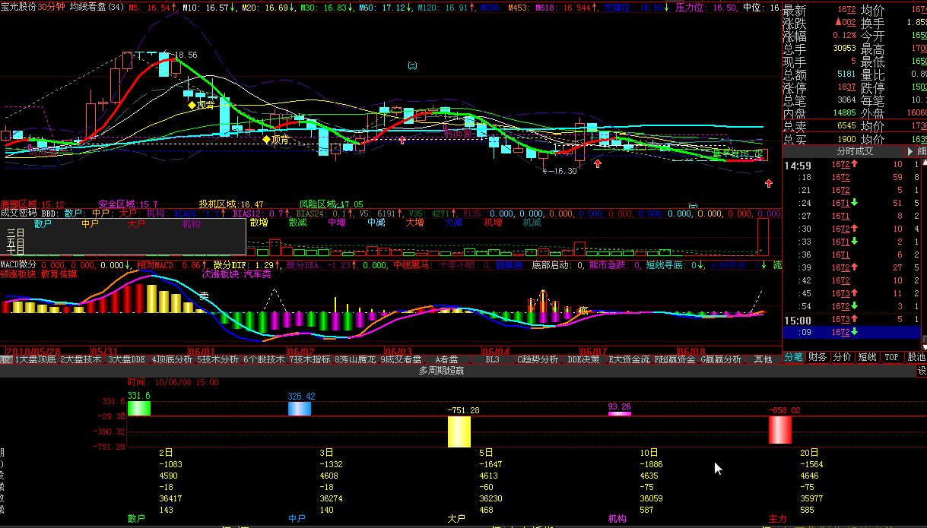The height and width of the screenshot is (528, 927).
Task: Open the 其他 tab
Action: tap(763, 359)
